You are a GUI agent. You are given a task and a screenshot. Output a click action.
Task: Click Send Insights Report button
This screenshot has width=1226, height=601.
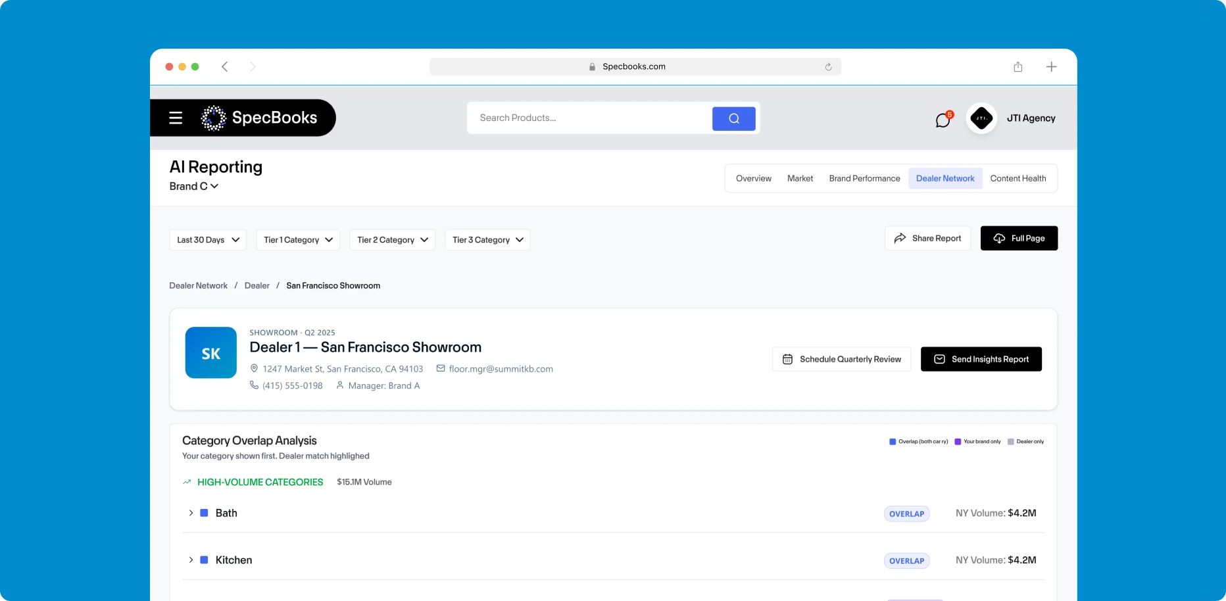(981, 359)
